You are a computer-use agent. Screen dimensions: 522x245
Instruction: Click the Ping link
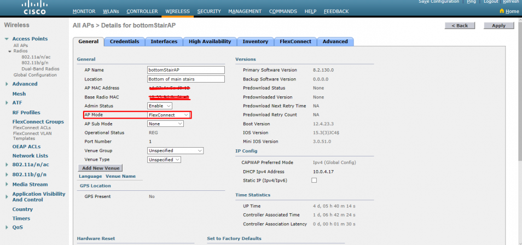[x=471, y=2]
